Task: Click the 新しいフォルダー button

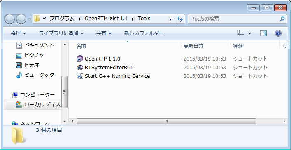Action: coord(144,33)
